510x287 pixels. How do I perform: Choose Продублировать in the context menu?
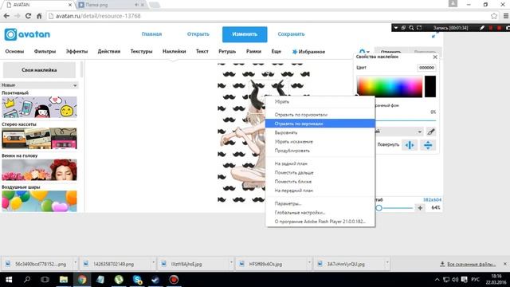tap(320, 151)
